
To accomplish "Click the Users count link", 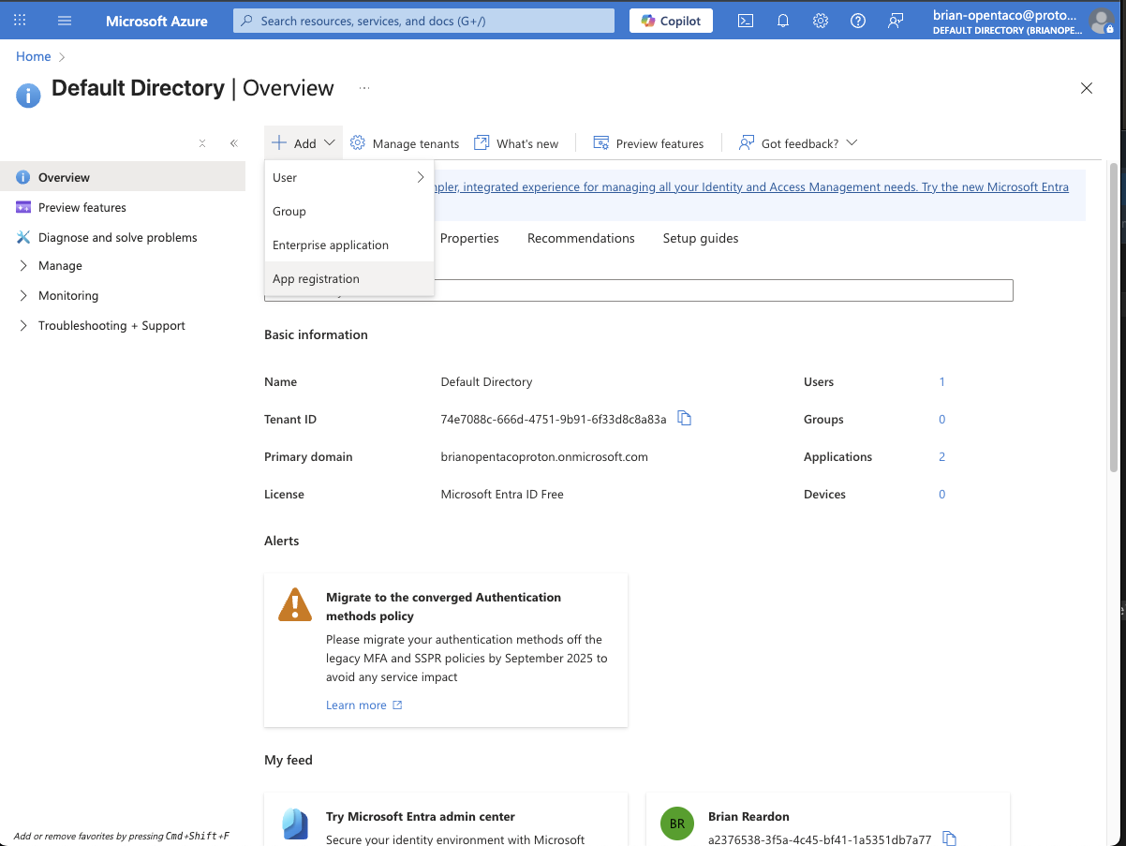I will tap(942, 381).
